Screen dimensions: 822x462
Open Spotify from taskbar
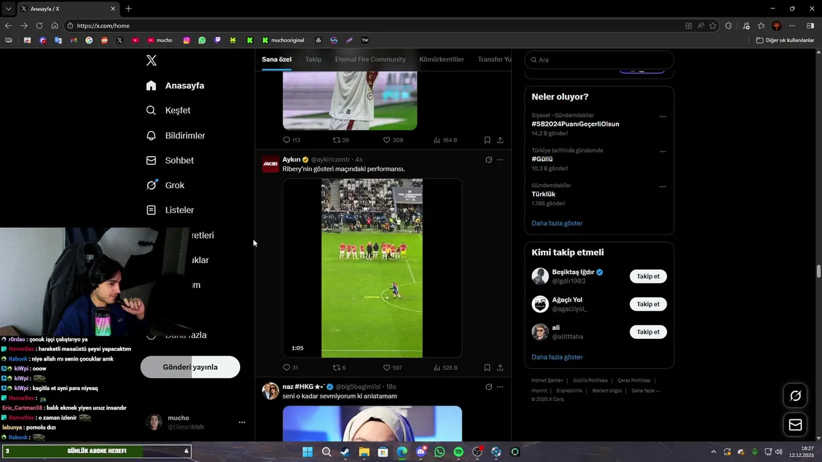pos(459,452)
